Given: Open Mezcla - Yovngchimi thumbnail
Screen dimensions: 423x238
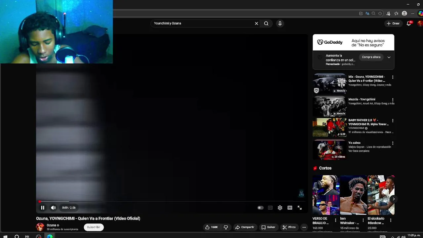Looking at the screenshot, I should coord(329,106).
